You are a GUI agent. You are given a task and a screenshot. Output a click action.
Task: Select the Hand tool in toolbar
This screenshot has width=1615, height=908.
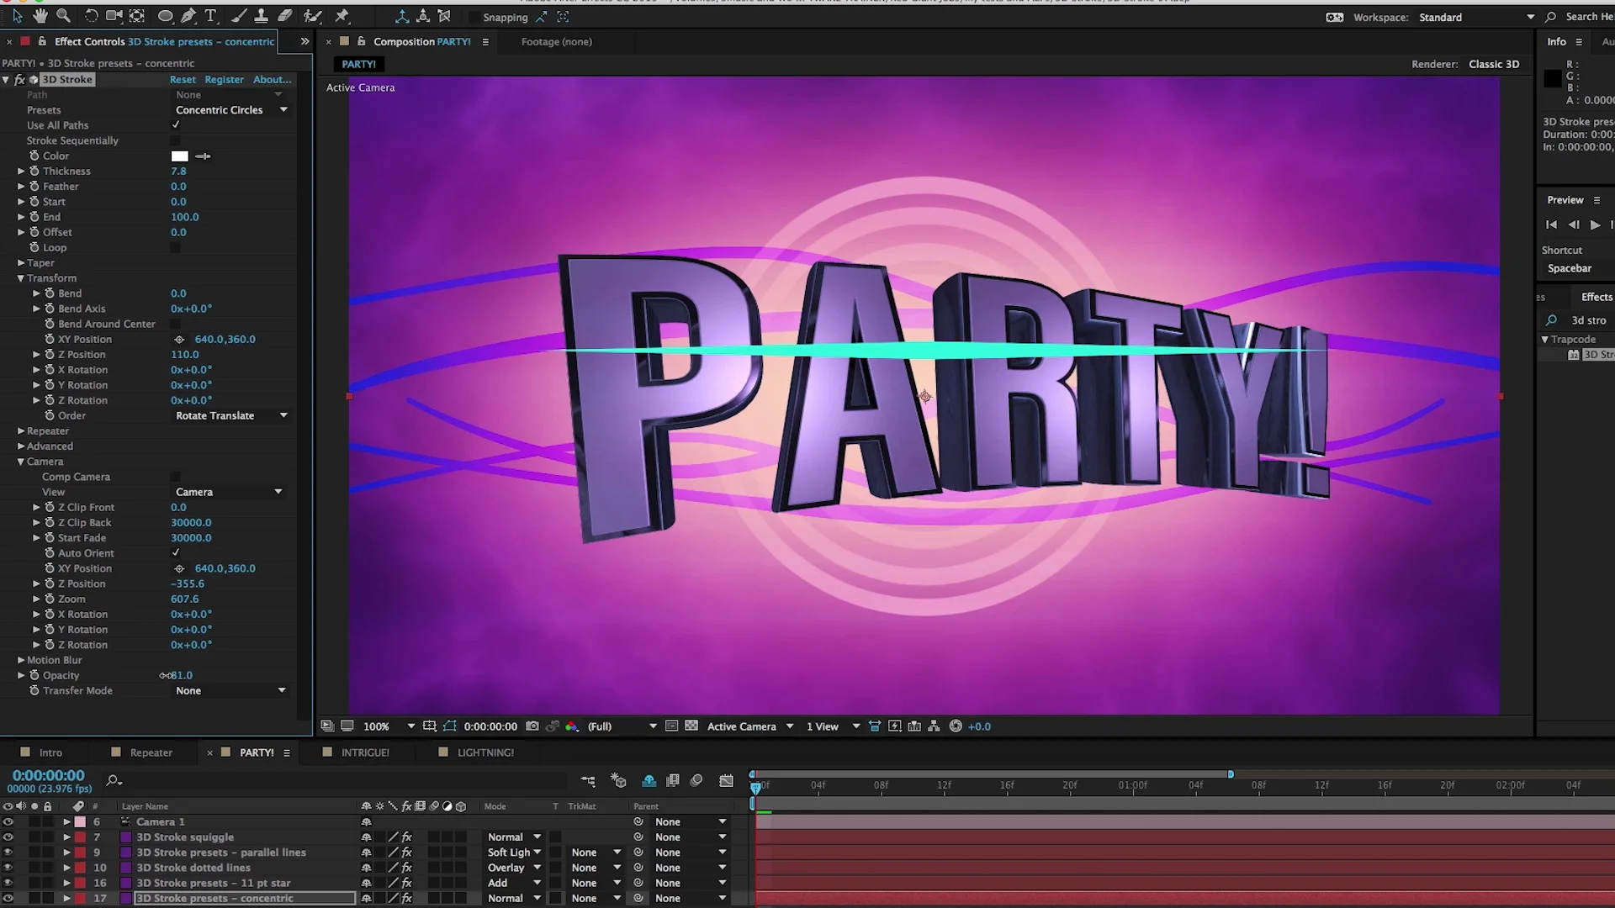click(x=40, y=16)
